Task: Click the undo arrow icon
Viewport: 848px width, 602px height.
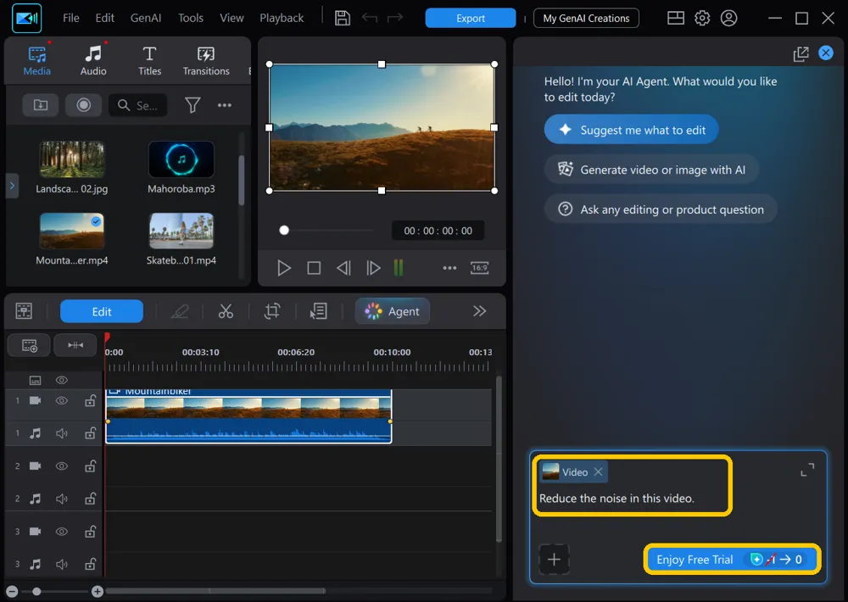Action: pos(370,18)
